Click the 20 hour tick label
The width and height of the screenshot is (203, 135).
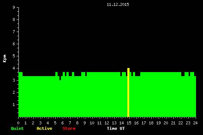click(x=166, y=123)
